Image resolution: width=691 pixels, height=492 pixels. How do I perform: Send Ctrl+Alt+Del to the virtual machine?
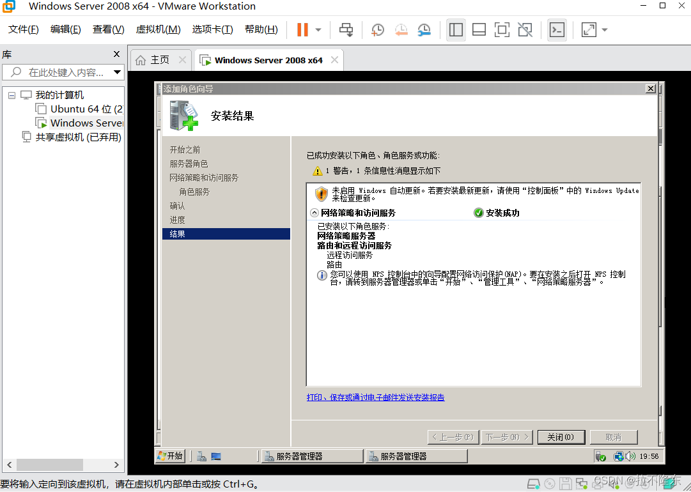(346, 29)
